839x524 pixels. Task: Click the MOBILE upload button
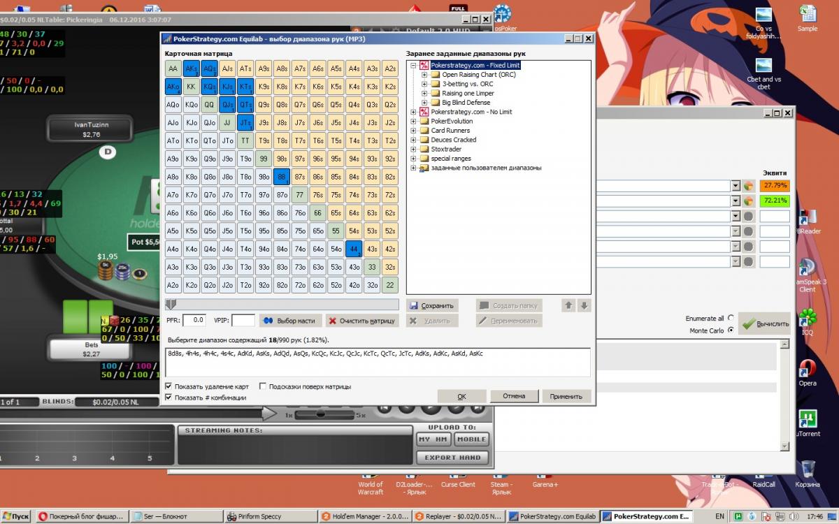(471, 439)
